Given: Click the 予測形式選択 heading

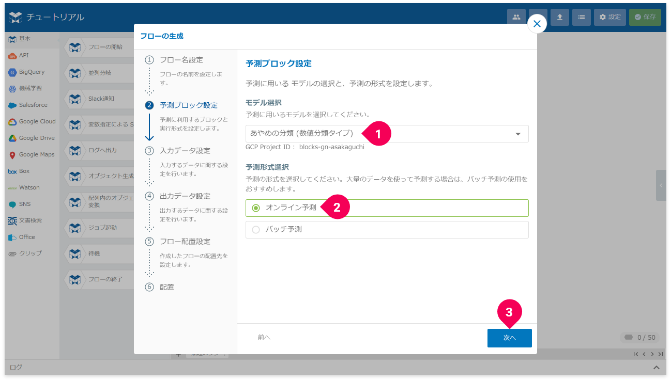Looking at the screenshot, I should pyautogui.click(x=267, y=167).
